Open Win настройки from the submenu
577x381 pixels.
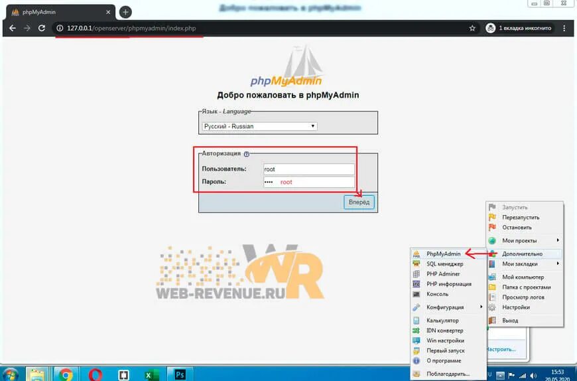pyautogui.click(x=448, y=341)
